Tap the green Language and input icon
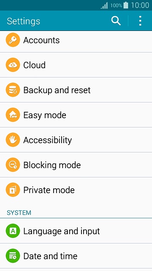152x271 pixels. tap(13, 231)
